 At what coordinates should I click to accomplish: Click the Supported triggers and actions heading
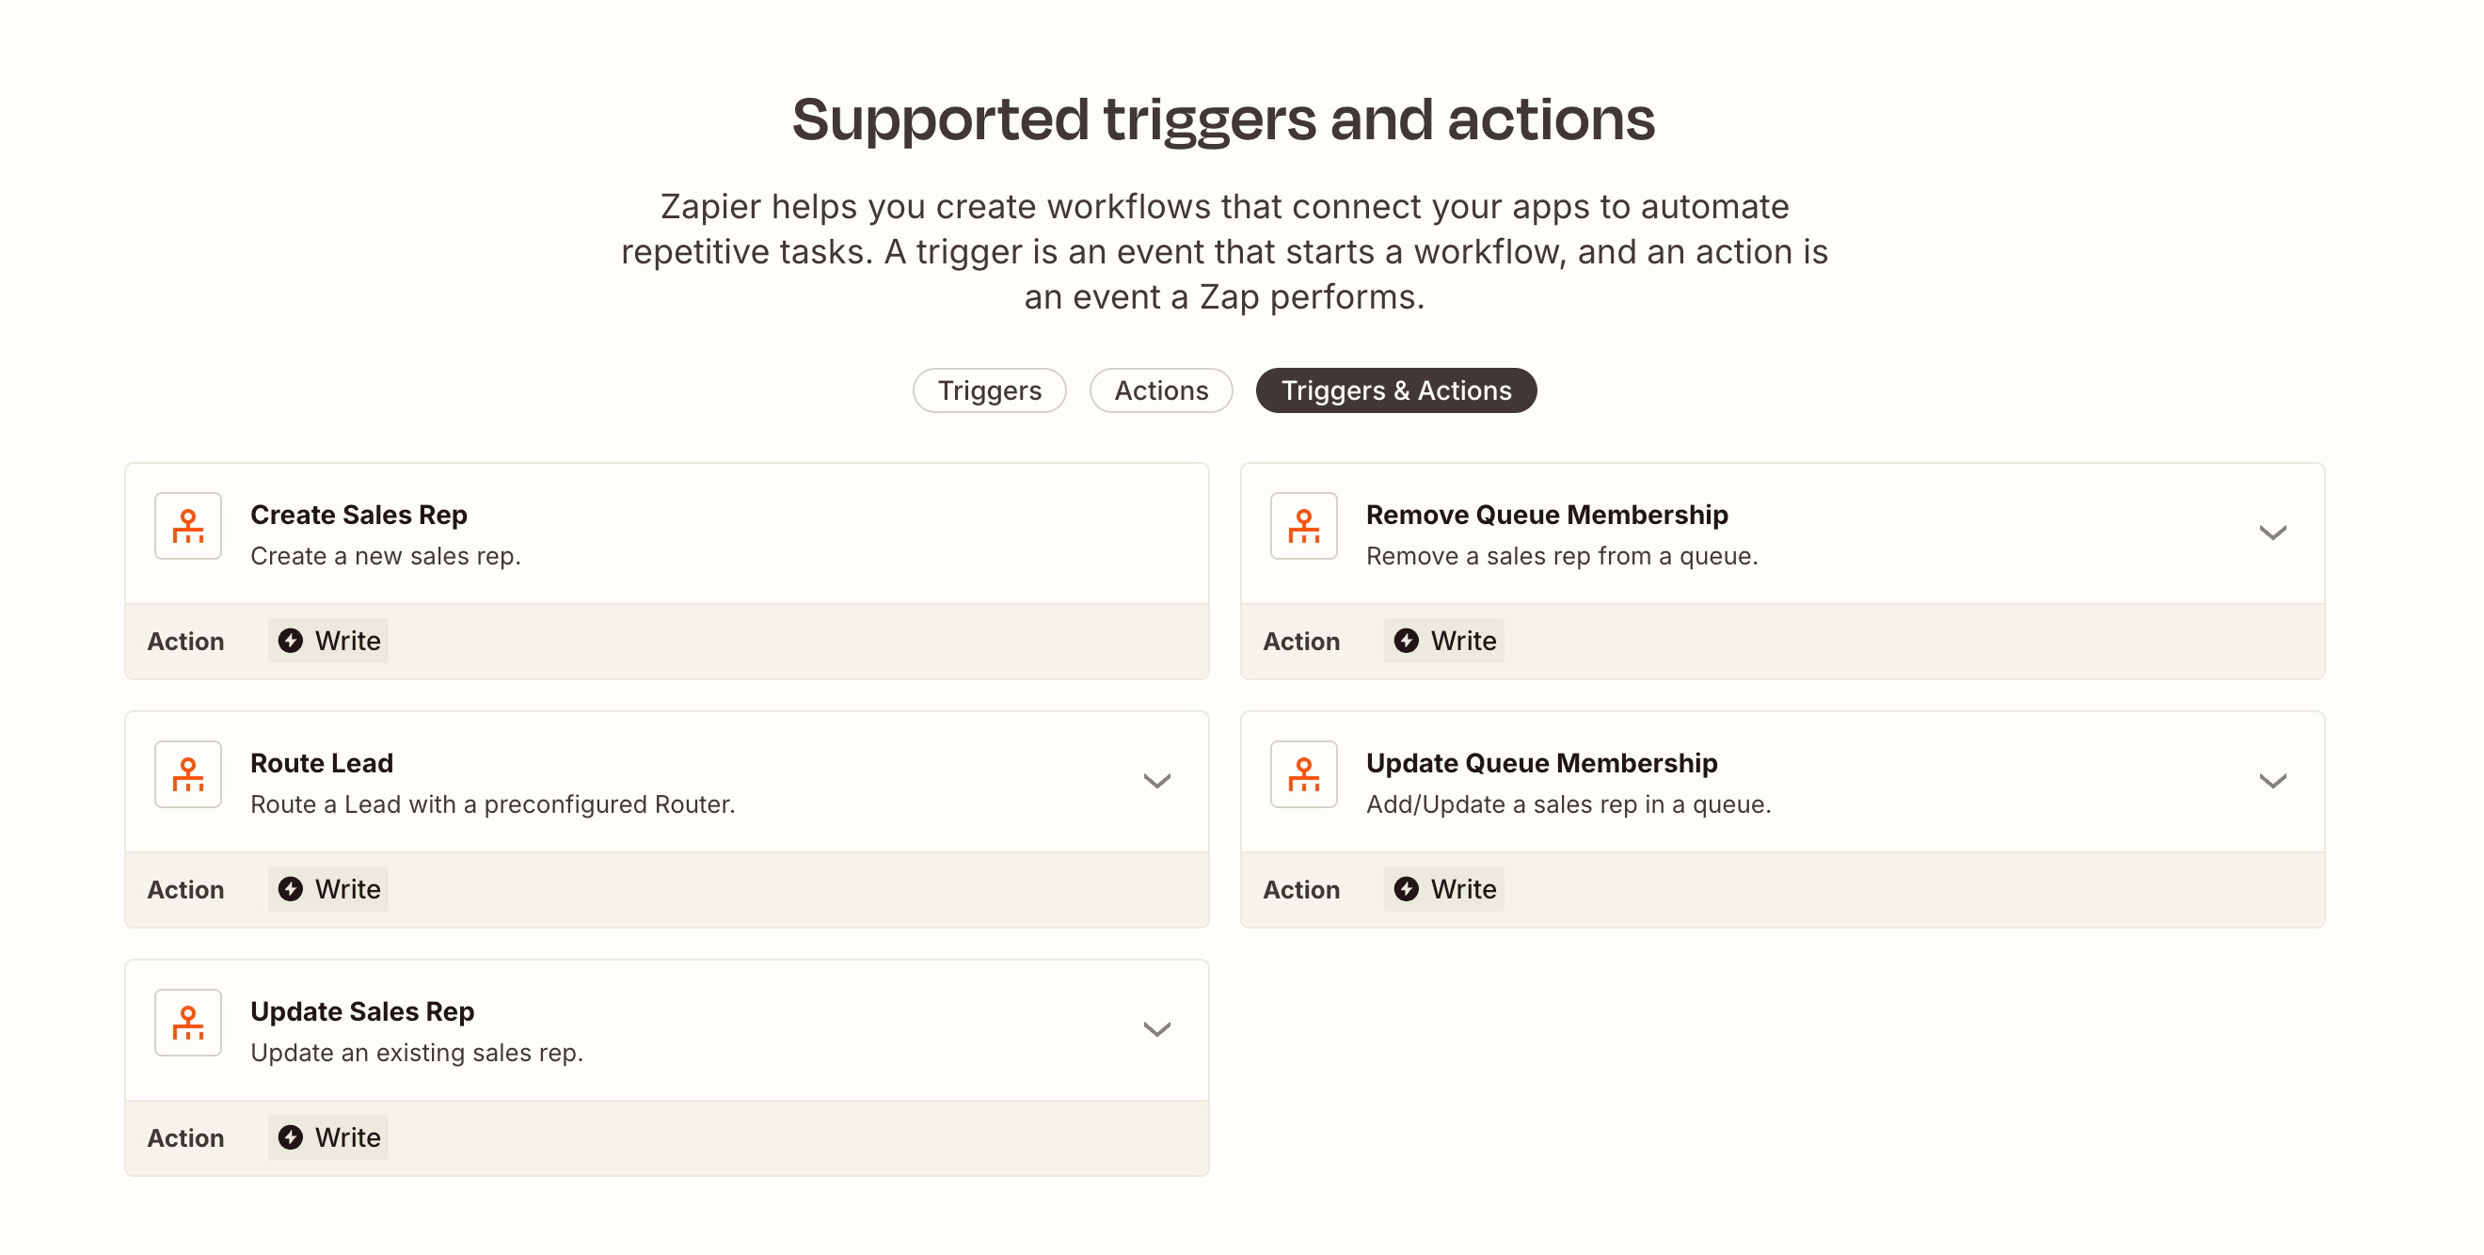pos(1223,118)
